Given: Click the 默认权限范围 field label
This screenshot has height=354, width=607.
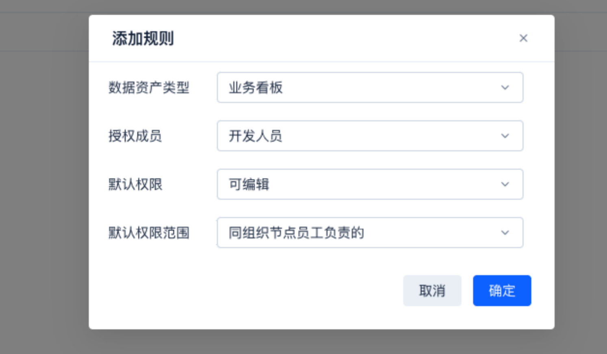Looking at the screenshot, I should (x=149, y=233).
